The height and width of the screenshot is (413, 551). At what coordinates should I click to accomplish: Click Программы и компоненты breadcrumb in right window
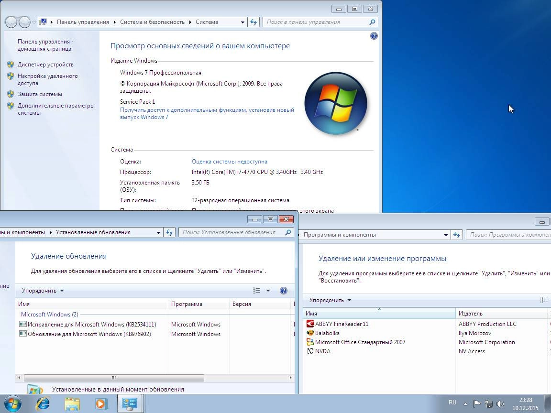[340, 235]
